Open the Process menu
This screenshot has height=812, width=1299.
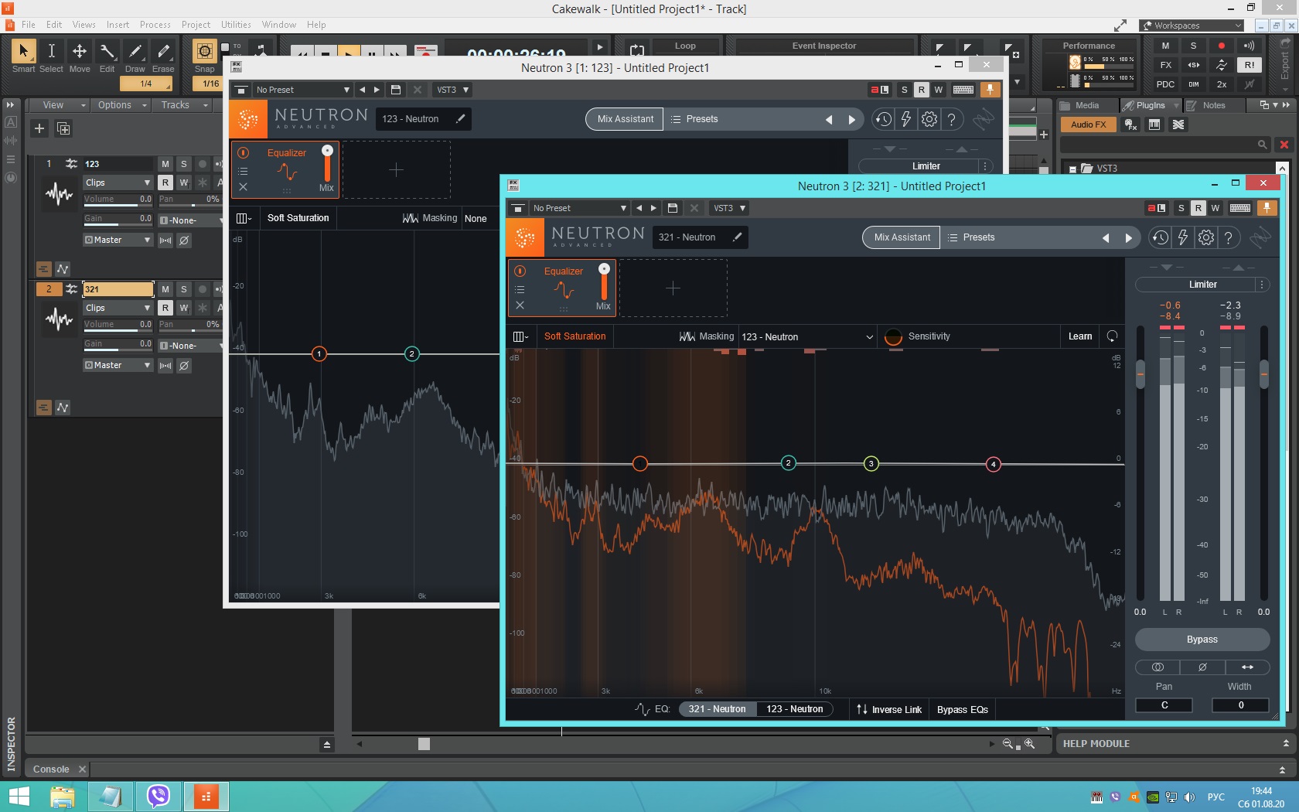click(x=155, y=25)
